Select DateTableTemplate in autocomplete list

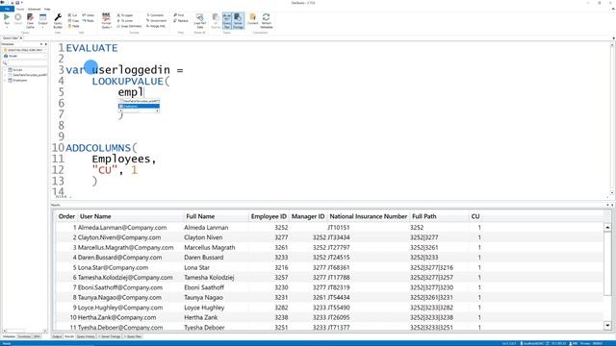[139, 101]
